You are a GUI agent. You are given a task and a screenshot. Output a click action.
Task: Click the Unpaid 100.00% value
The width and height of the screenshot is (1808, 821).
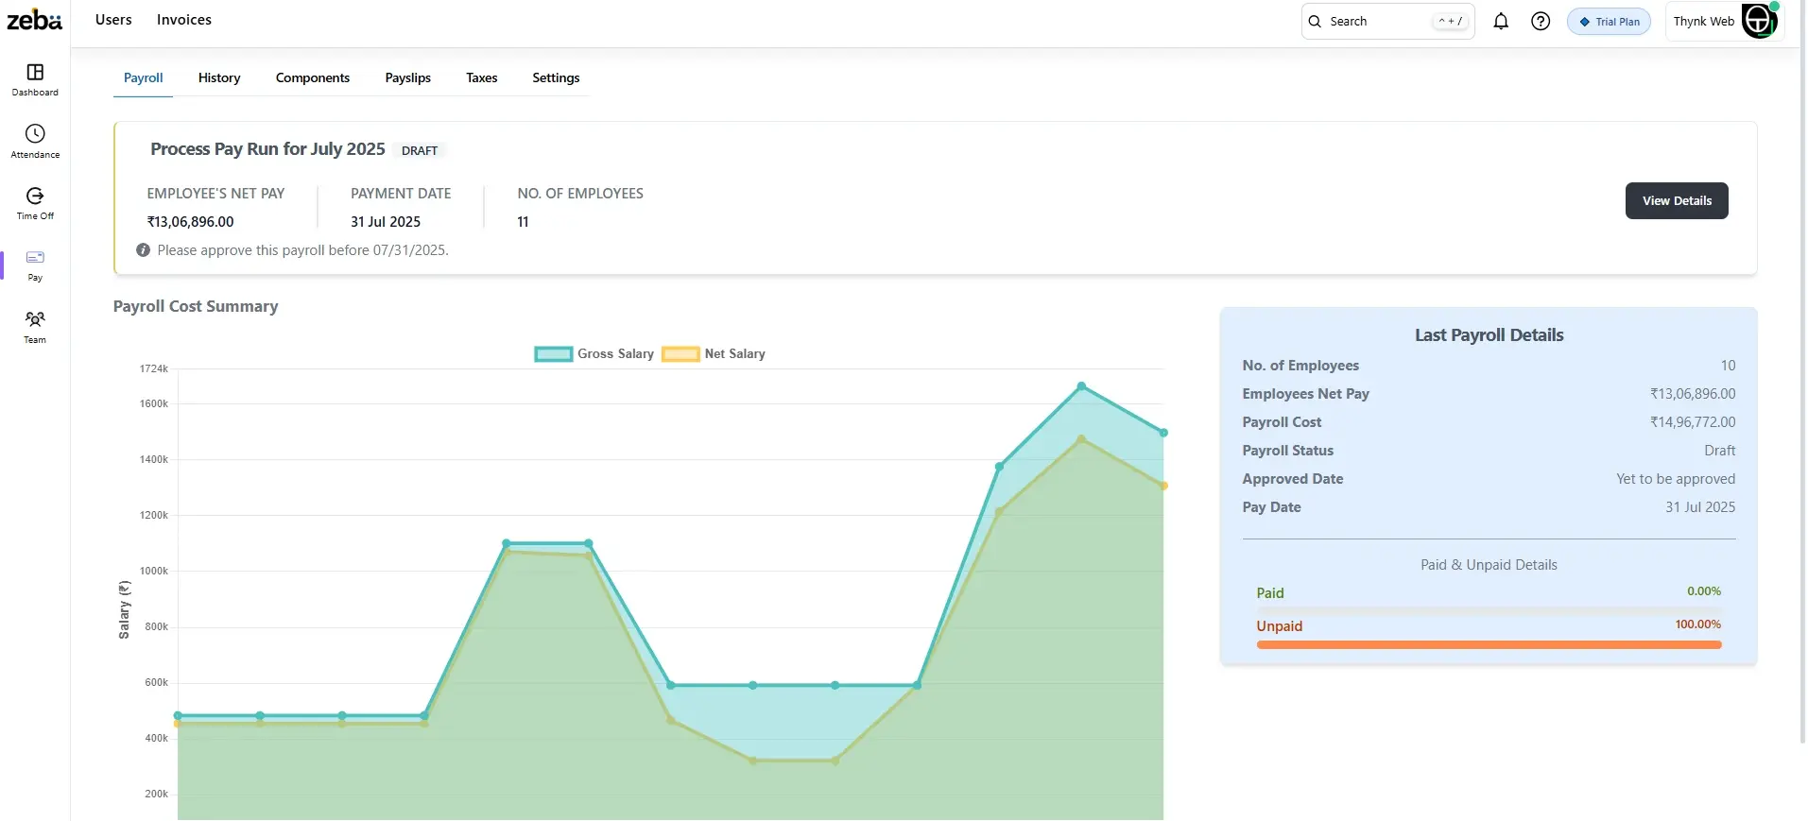point(1698,624)
